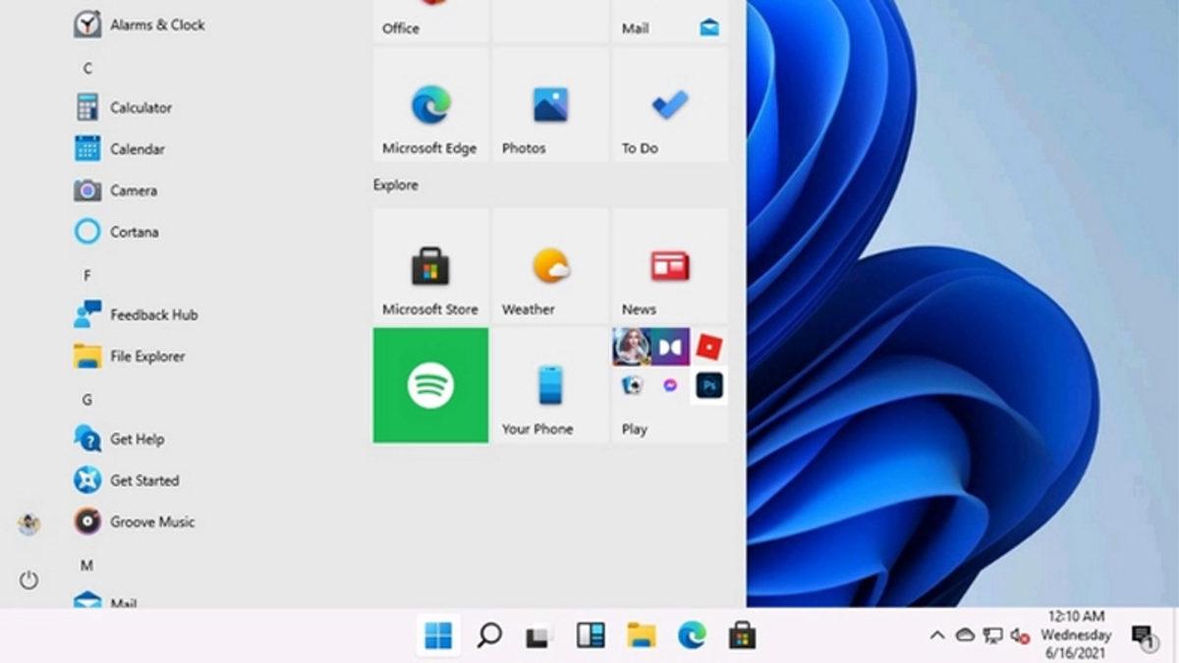Open the News app tile
This screenshot has width=1179, height=663.
coord(670,265)
